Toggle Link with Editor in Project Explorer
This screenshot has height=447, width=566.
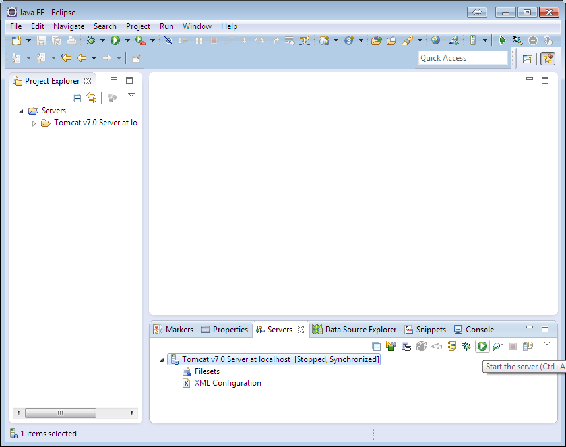(x=92, y=98)
